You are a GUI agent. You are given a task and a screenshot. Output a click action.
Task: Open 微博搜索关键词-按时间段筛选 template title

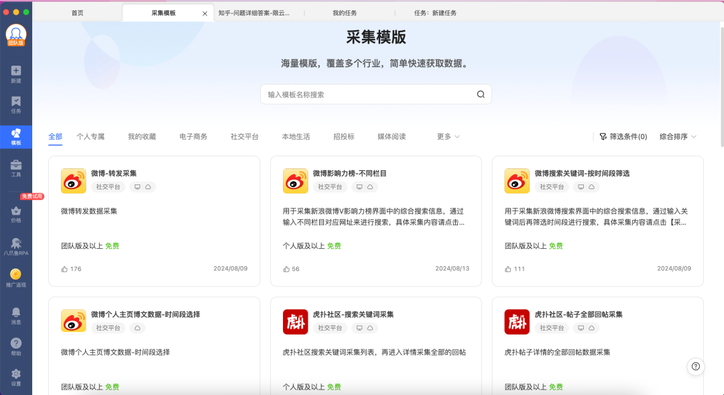582,173
